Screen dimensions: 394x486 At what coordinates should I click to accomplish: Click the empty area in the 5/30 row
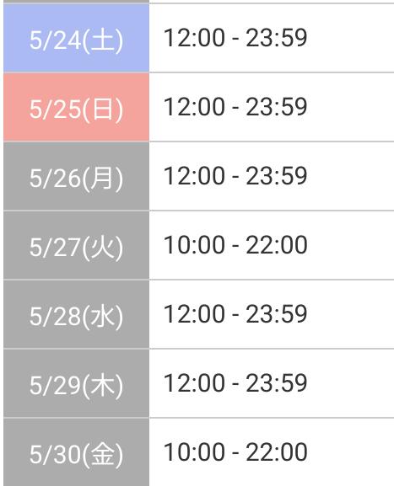click(351, 452)
